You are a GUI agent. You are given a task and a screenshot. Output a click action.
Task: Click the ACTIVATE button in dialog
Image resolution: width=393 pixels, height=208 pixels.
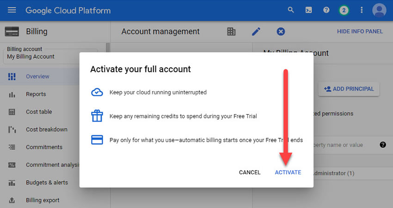tap(288, 172)
